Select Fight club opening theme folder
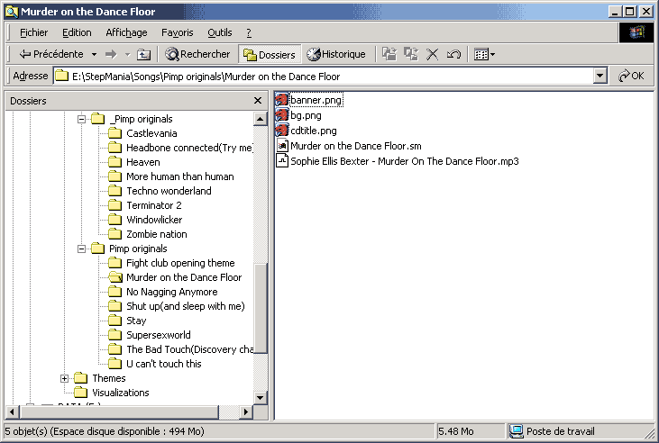This screenshot has width=659, height=443. [x=180, y=263]
